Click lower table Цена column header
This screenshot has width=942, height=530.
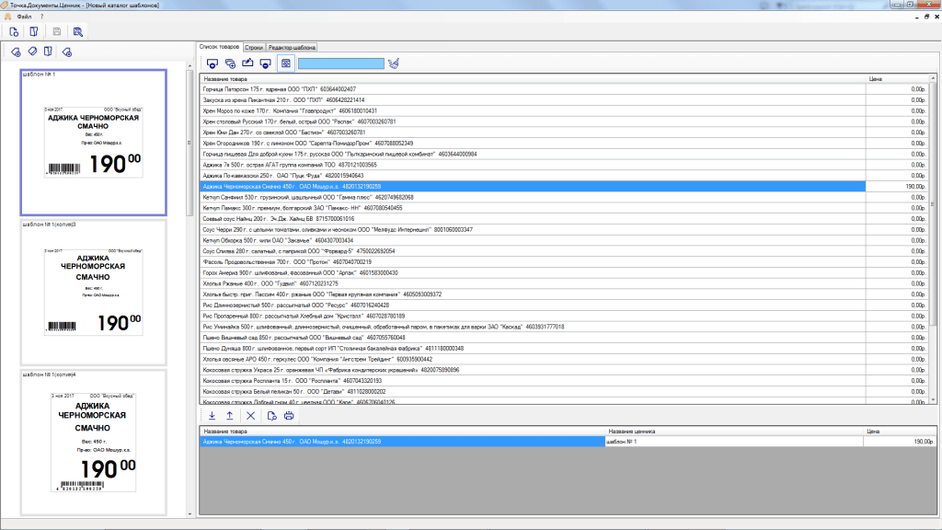(x=900, y=432)
